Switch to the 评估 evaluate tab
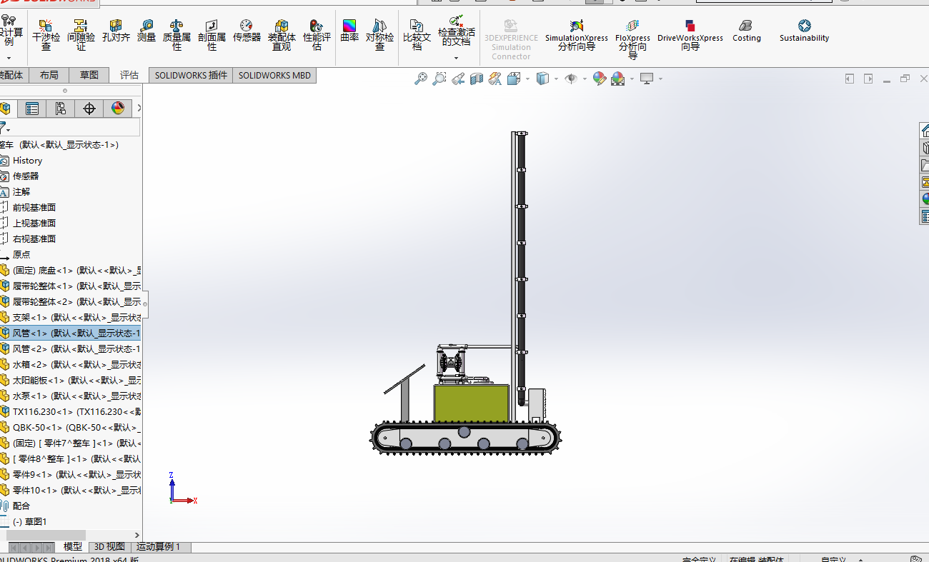The height and width of the screenshot is (562, 929). [x=129, y=75]
